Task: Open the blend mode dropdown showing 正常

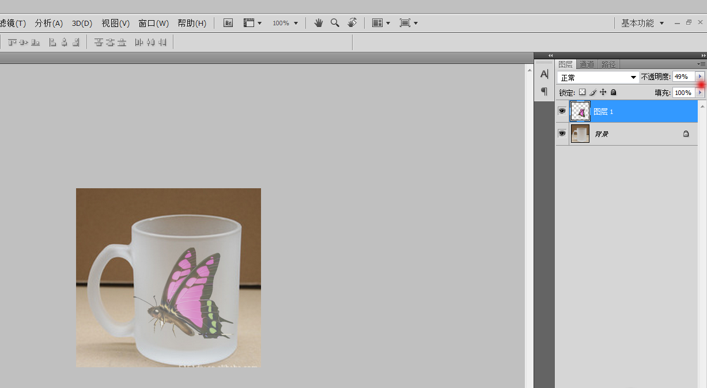Action: (x=598, y=77)
